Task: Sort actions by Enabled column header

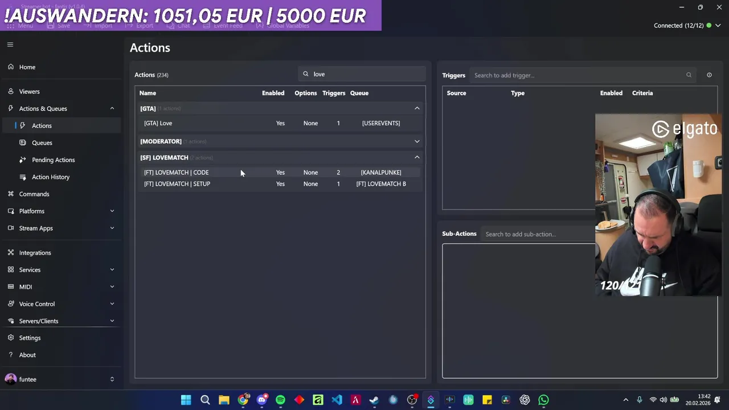Action: 273,93
